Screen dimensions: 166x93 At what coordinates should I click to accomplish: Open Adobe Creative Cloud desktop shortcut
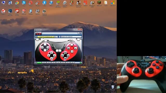[x=17, y=12]
